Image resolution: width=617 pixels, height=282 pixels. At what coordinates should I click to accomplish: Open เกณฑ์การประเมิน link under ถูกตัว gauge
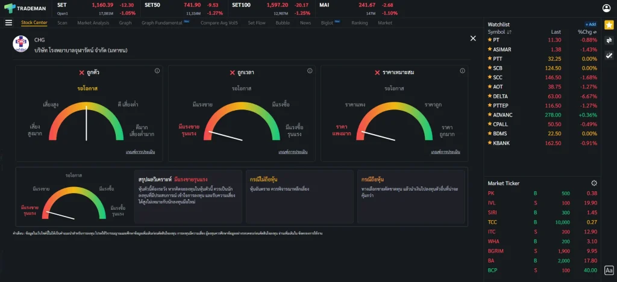(140, 152)
